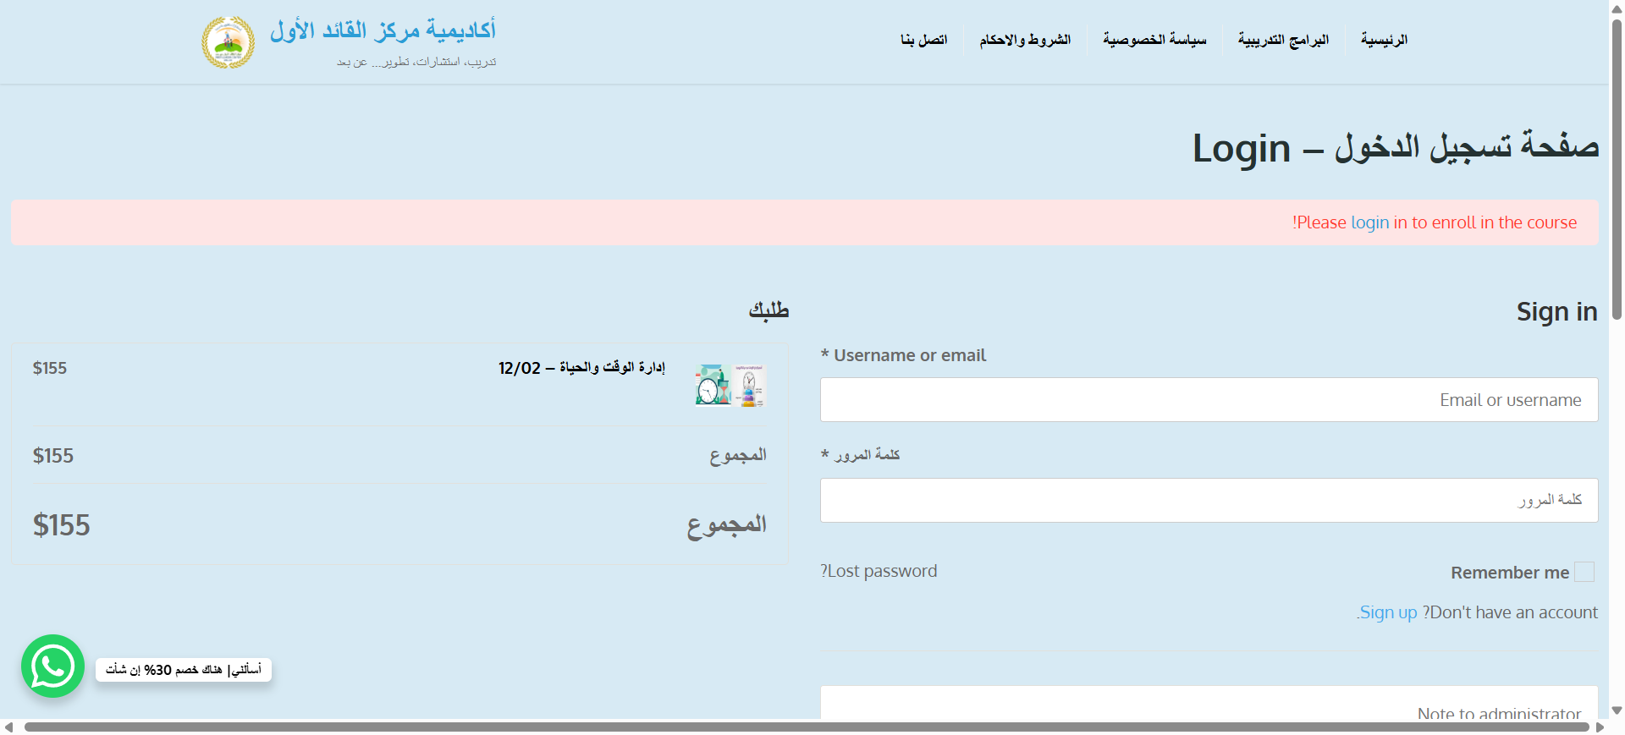Focus the كلمة المرور password field
This screenshot has width=1625, height=735.
[1209, 500]
